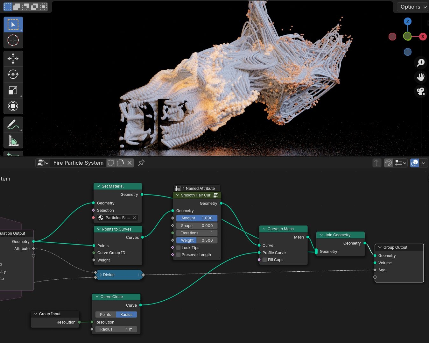Click the camera view icon in the viewport
This screenshot has height=343, width=429.
click(420, 91)
